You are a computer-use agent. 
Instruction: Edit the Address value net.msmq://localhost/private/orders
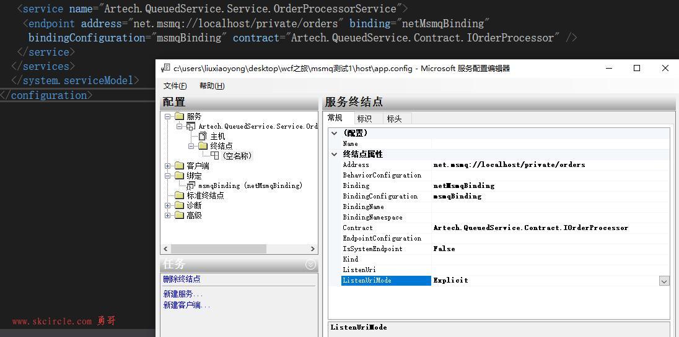pyautogui.click(x=509, y=165)
